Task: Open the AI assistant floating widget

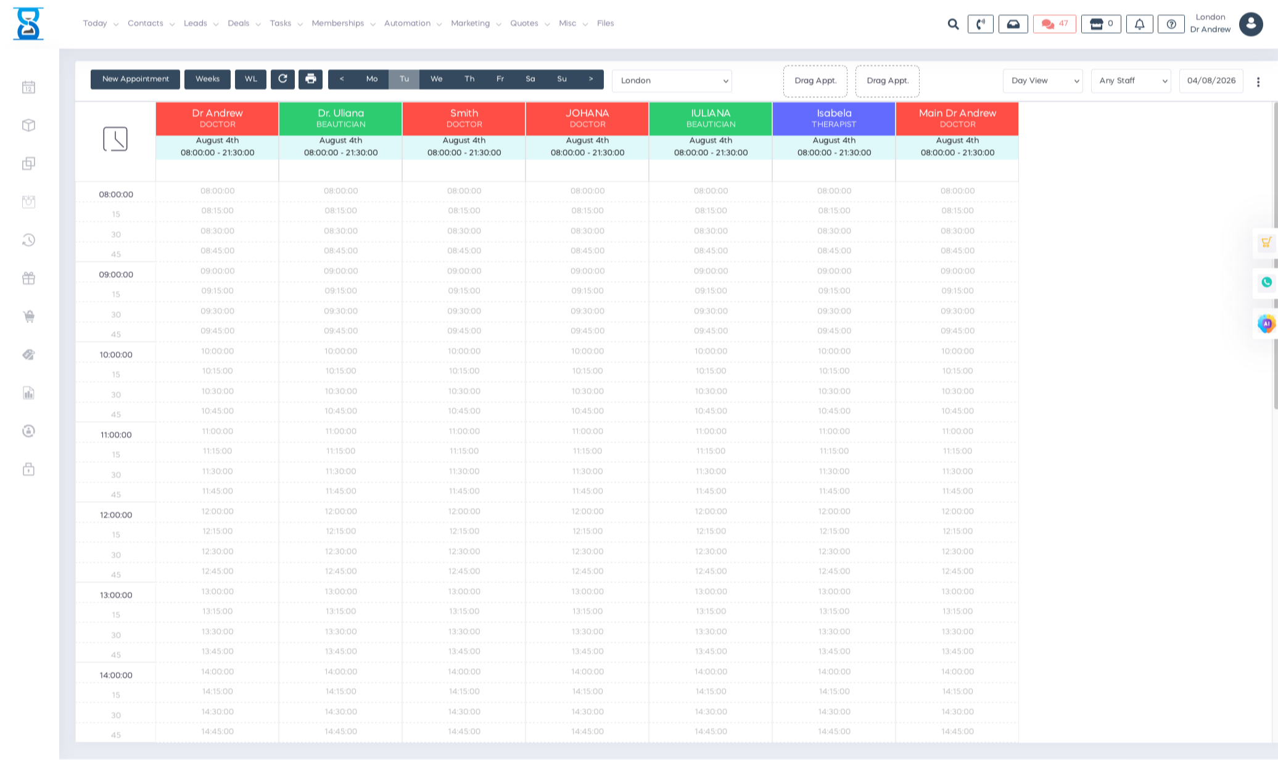Action: (1266, 323)
